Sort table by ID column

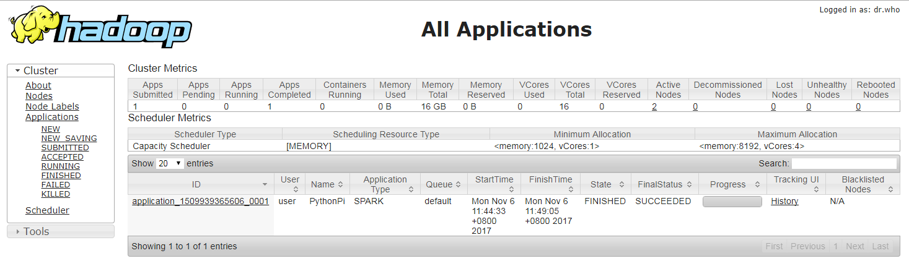coord(201,184)
